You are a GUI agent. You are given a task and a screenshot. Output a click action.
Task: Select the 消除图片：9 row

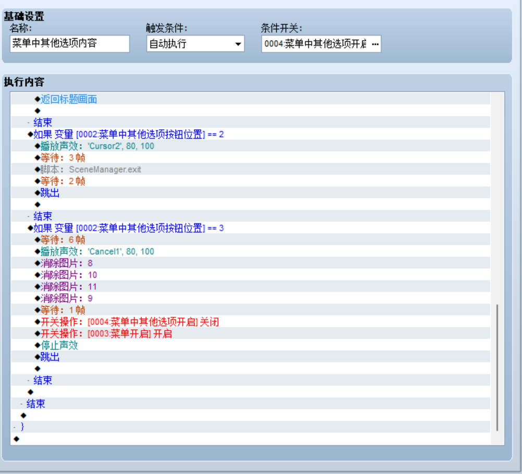(251, 298)
